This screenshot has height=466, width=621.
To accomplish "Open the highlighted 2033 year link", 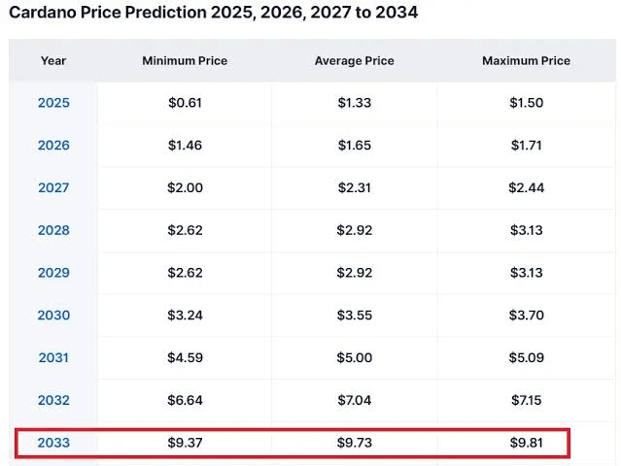I will pyautogui.click(x=53, y=443).
